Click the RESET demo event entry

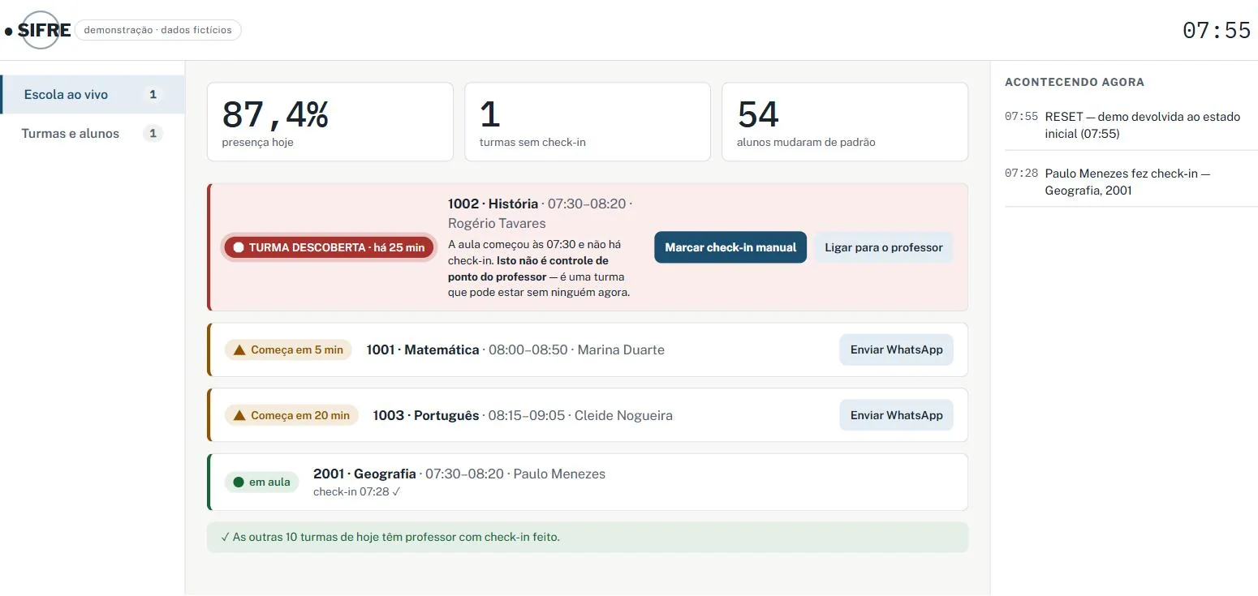(x=1131, y=125)
